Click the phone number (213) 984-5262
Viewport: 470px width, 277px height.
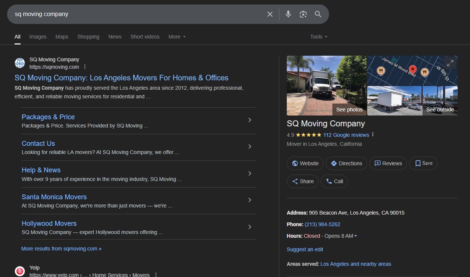(x=322, y=224)
